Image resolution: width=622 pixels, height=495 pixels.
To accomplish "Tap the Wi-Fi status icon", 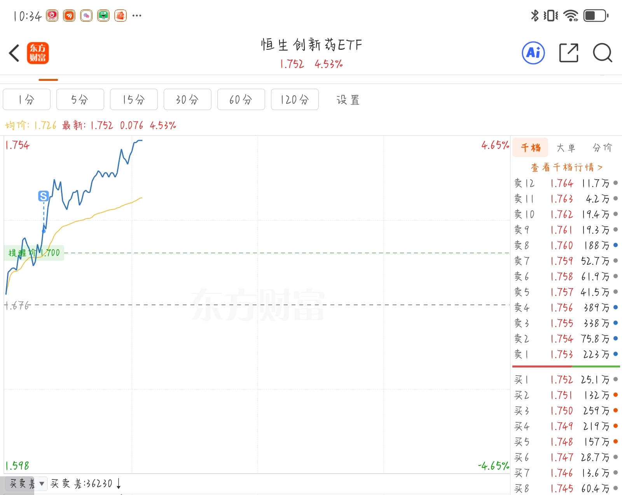I will pyautogui.click(x=571, y=16).
